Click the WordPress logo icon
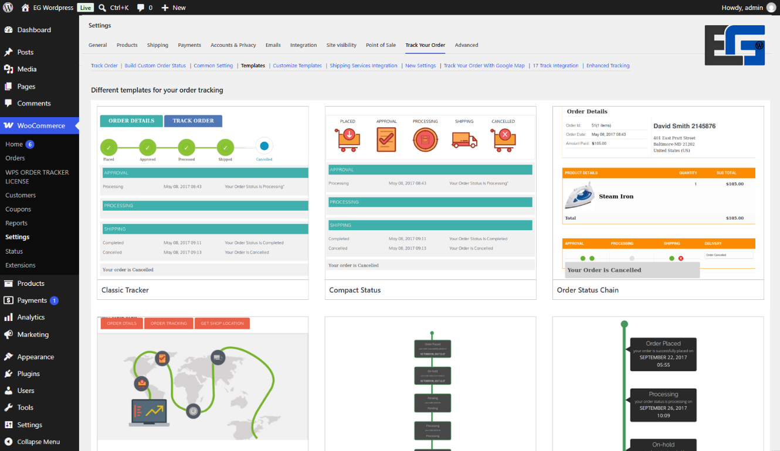 8,8
